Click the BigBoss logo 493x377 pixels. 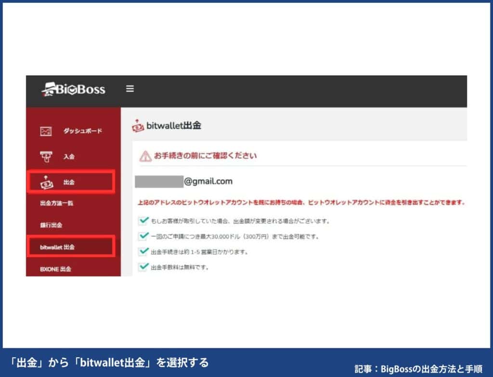(73, 89)
